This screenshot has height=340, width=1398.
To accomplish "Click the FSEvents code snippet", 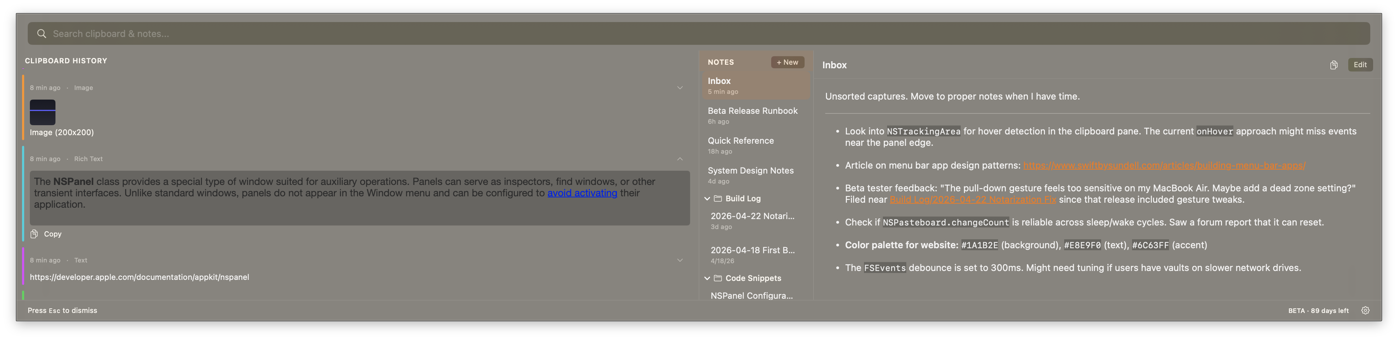I will tap(885, 268).
